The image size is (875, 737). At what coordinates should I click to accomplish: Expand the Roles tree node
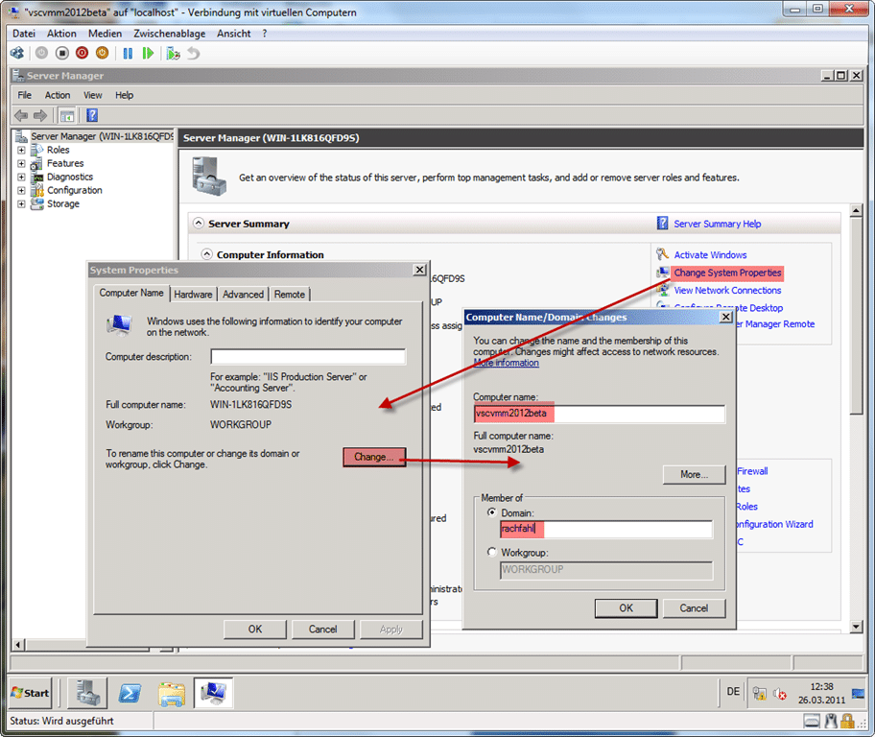pos(21,151)
